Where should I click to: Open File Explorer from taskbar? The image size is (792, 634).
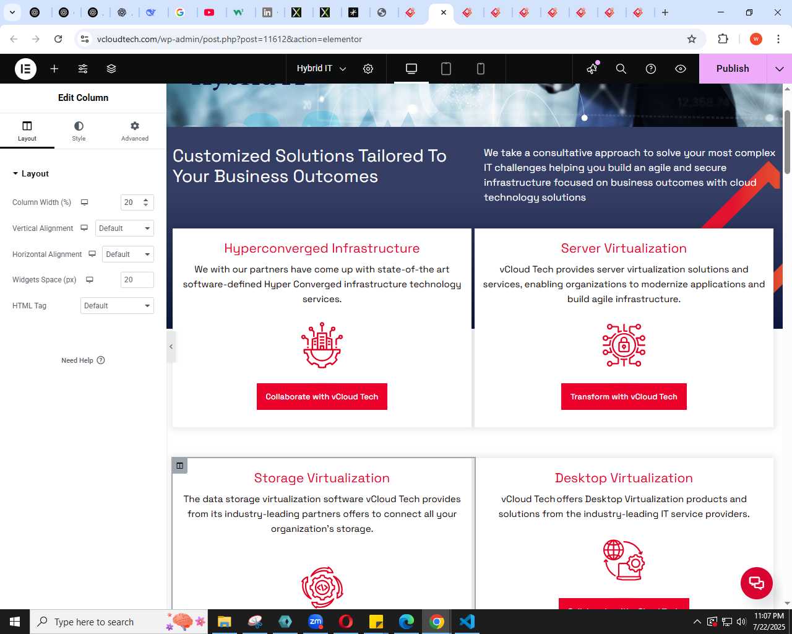pyautogui.click(x=225, y=622)
